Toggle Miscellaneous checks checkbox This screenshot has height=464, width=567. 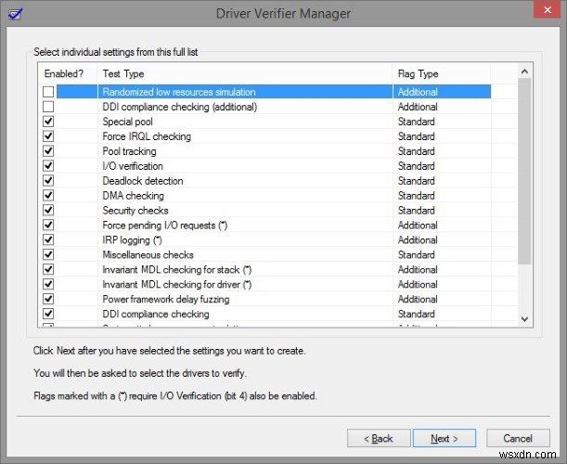[x=48, y=255]
